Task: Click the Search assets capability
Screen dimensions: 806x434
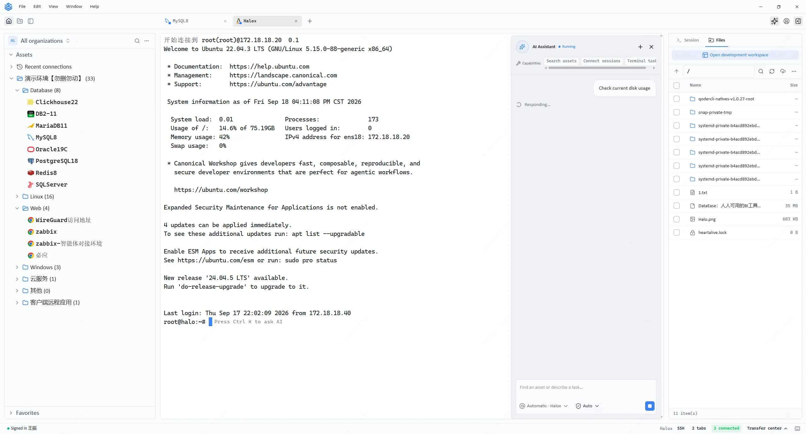Action: pyautogui.click(x=561, y=61)
